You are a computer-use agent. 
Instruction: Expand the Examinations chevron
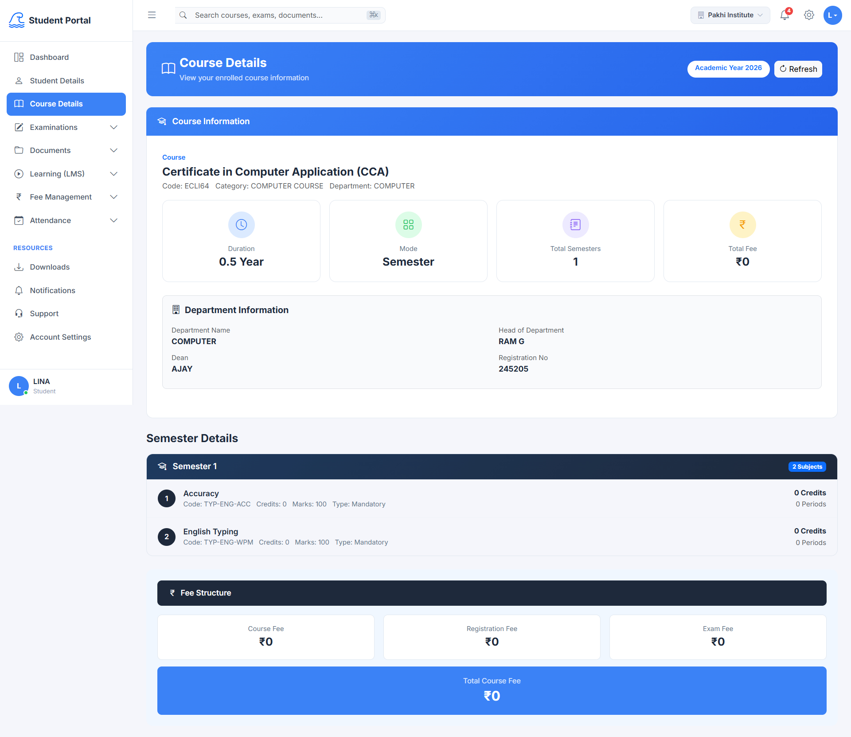[114, 127]
